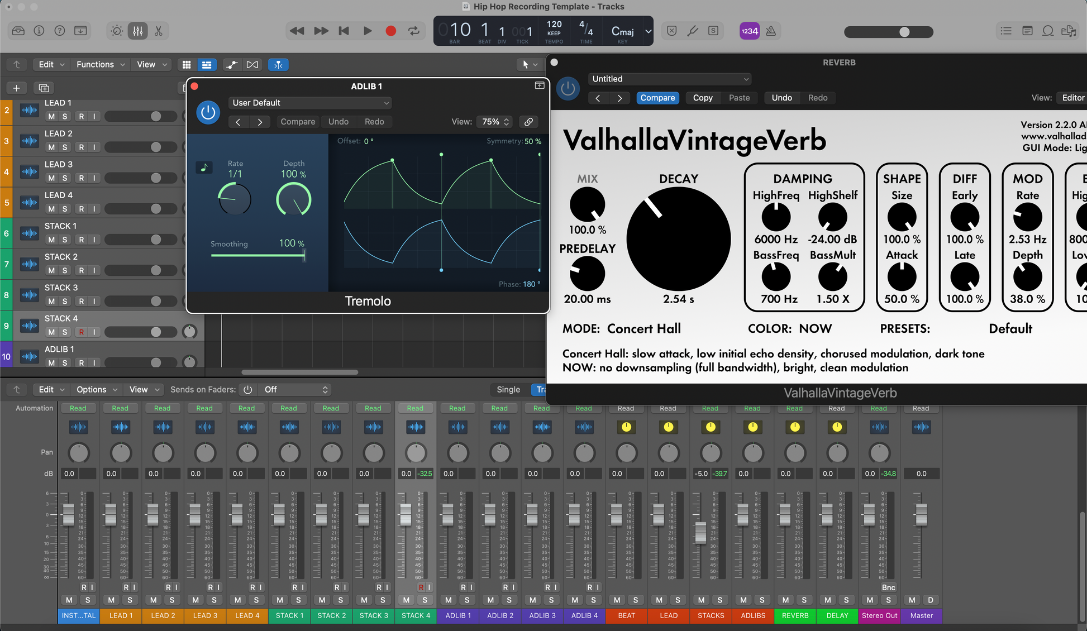Click the Tremolo link chain icon
Viewport: 1087px width, 631px height.
pos(528,122)
